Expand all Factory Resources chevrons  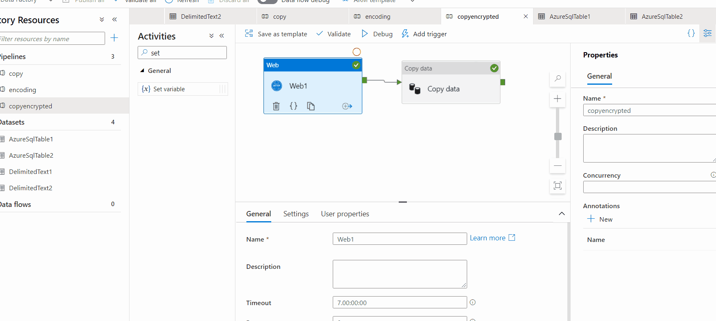tap(102, 20)
